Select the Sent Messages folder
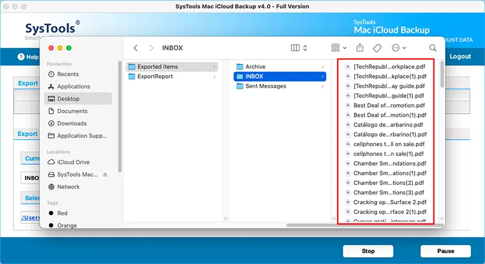 coord(279,86)
